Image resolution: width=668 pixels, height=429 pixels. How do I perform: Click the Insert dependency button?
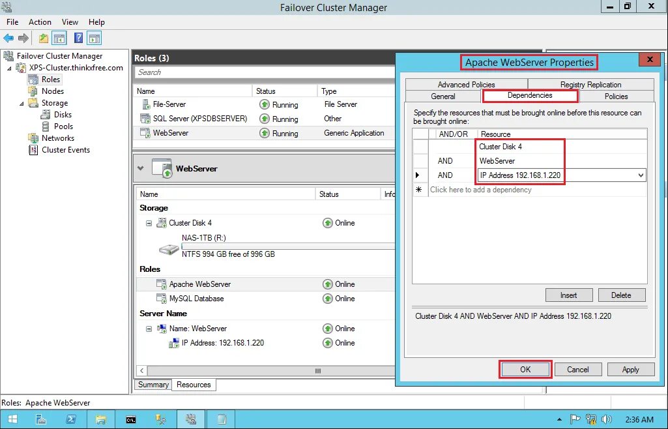point(569,295)
